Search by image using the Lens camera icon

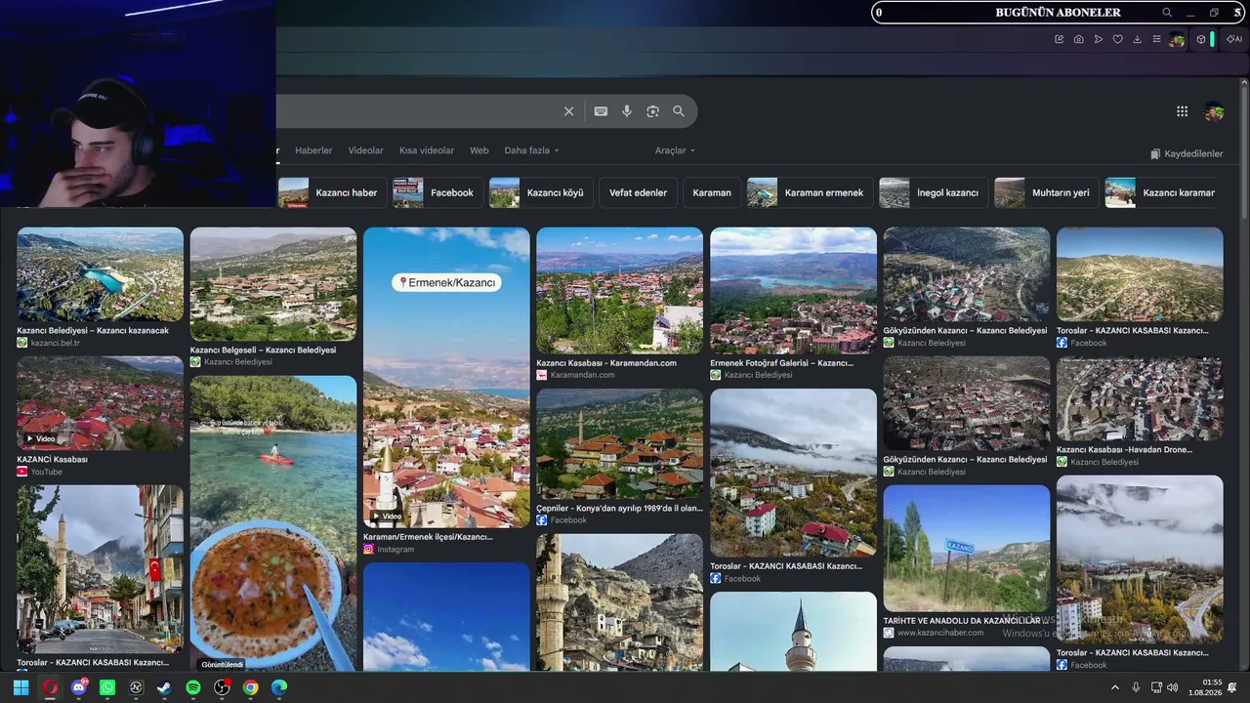pyautogui.click(x=653, y=111)
